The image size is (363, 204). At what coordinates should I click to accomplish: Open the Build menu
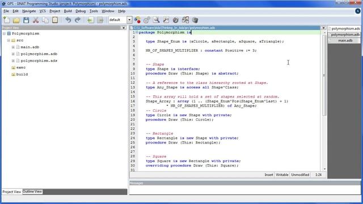(x=68, y=11)
